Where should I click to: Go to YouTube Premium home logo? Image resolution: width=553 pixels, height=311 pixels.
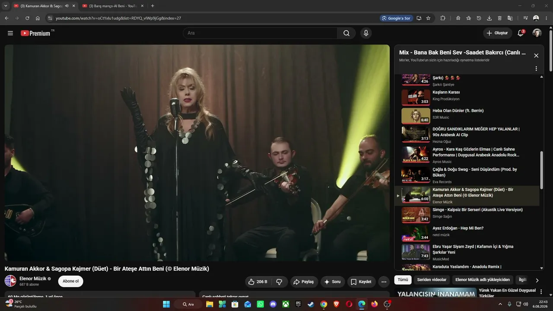point(36,33)
